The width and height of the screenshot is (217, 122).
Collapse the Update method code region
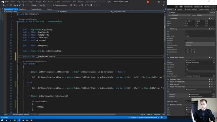point(17,64)
